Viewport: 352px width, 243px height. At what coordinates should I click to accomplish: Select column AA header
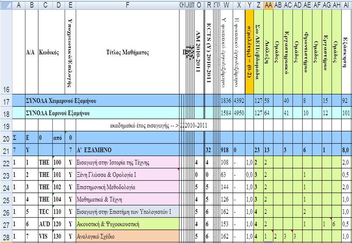[268, 5]
